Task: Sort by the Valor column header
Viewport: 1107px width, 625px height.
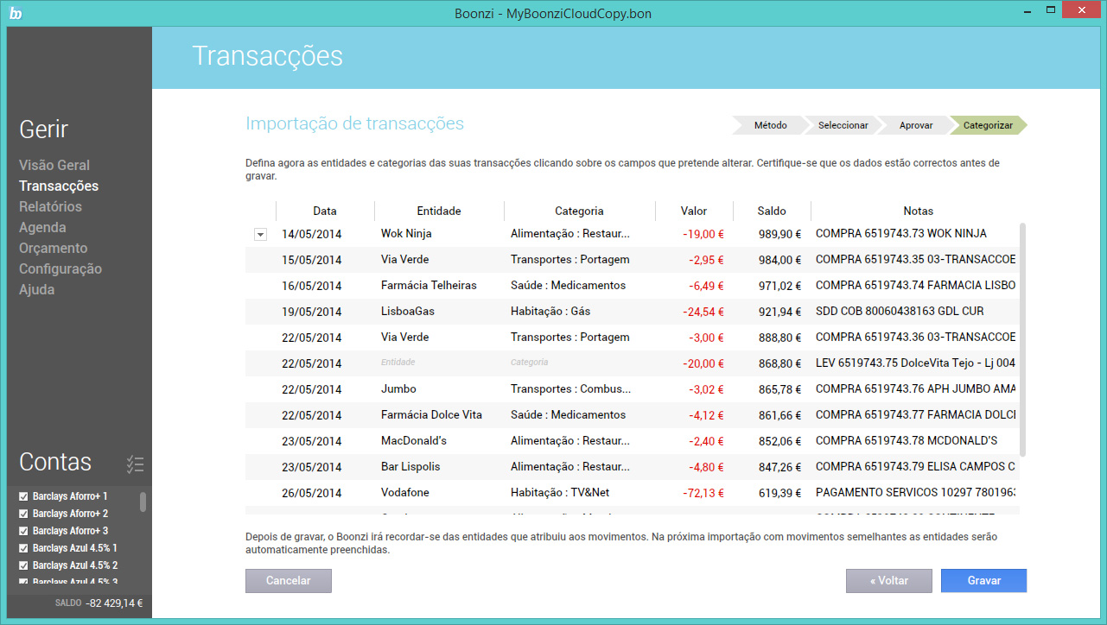Action: [693, 211]
